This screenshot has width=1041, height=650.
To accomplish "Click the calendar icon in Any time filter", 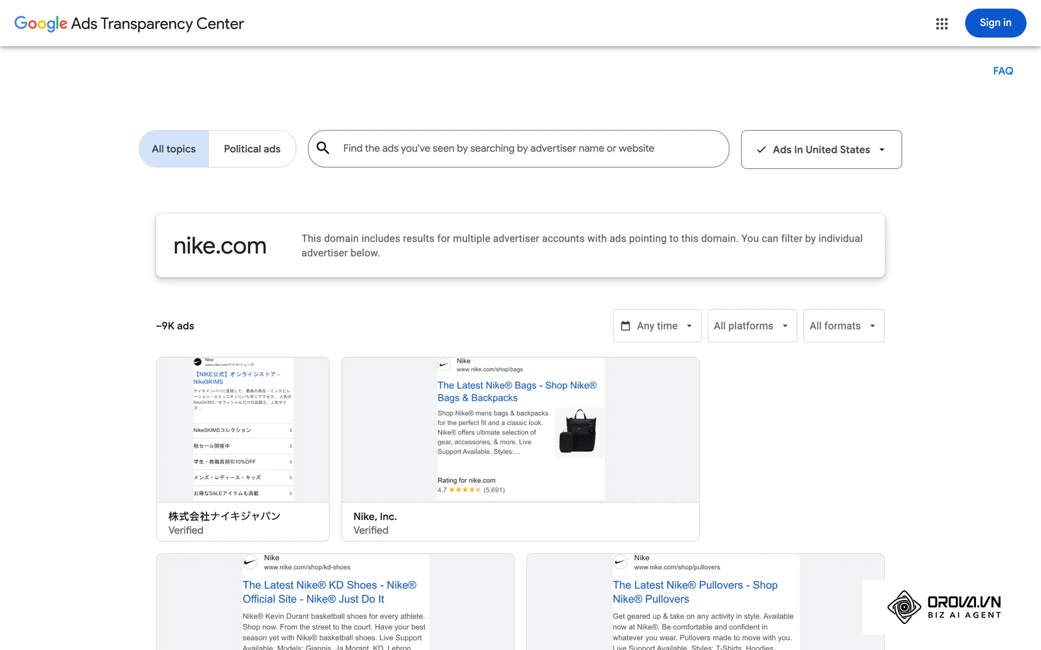I will pyautogui.click(x=625, y=326).
